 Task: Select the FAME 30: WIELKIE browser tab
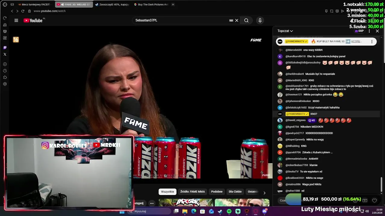[x=73, y=4]
